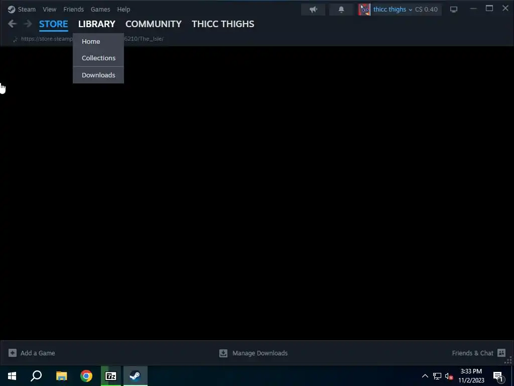Screen dimensions: 514x386
Task: Click the store URL address text
Action: 92,39
